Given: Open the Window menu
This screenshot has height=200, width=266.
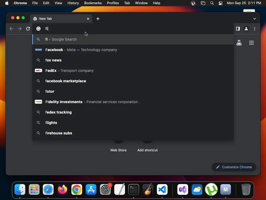Looking at the screenshot, I should pyautogui.click(x=141, y=3).
